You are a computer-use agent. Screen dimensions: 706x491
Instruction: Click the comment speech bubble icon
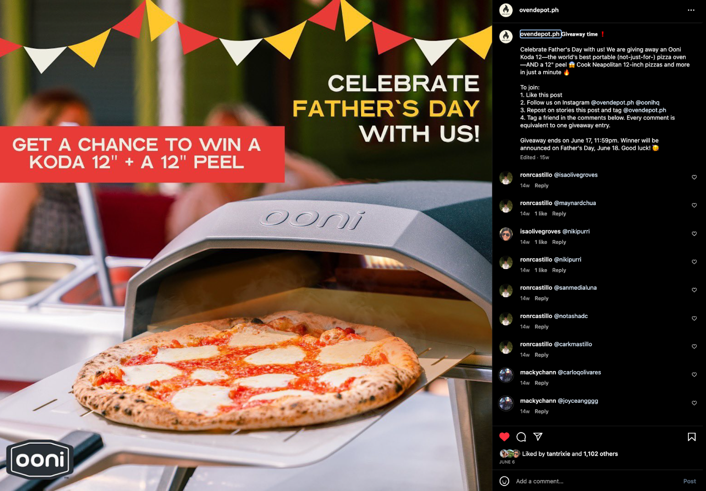[521, 437]
